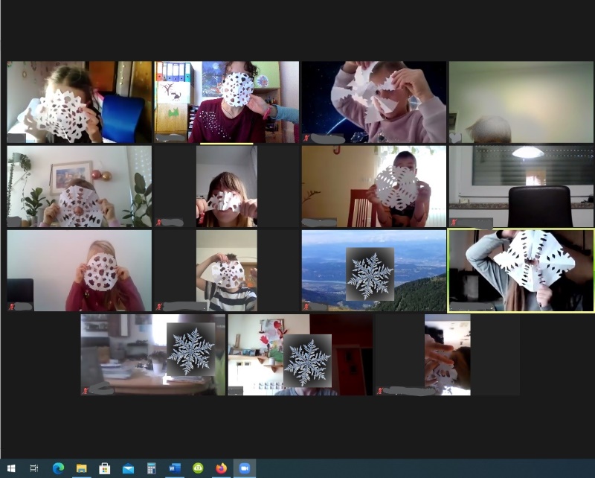The image size is (595, 478).
Task: Select child tile with space virtual background
Action: coord(374,102)
